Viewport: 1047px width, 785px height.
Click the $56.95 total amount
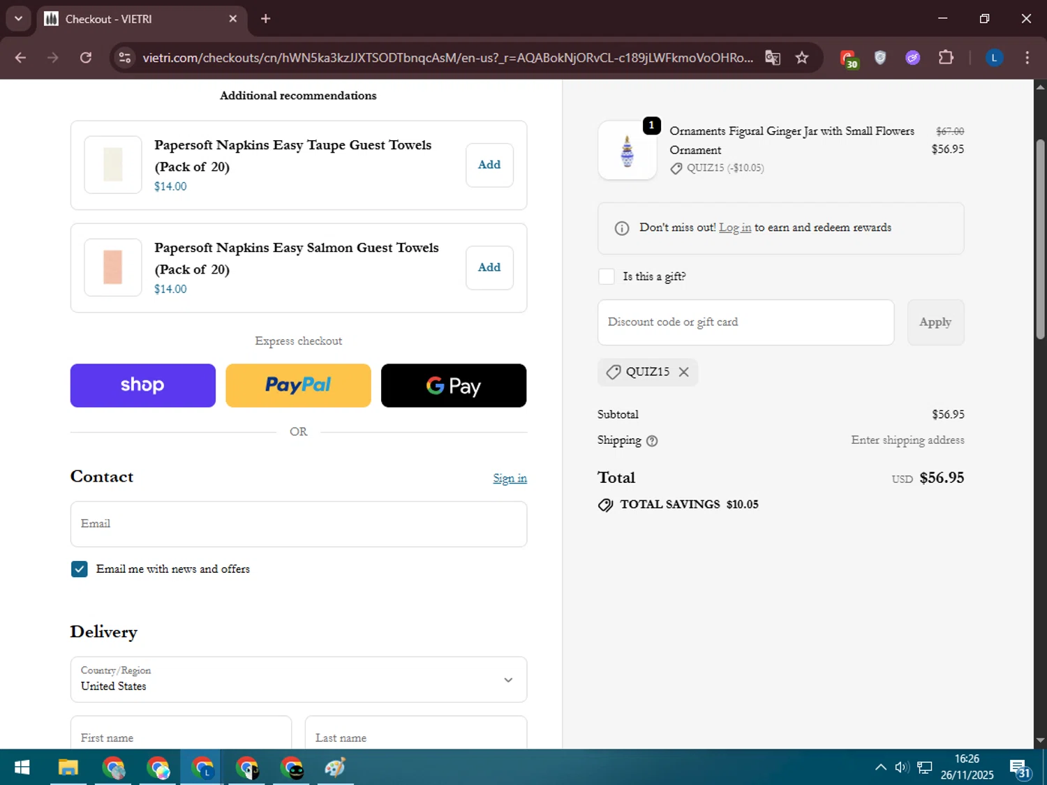pyautogui.click(x=942, y=478)
